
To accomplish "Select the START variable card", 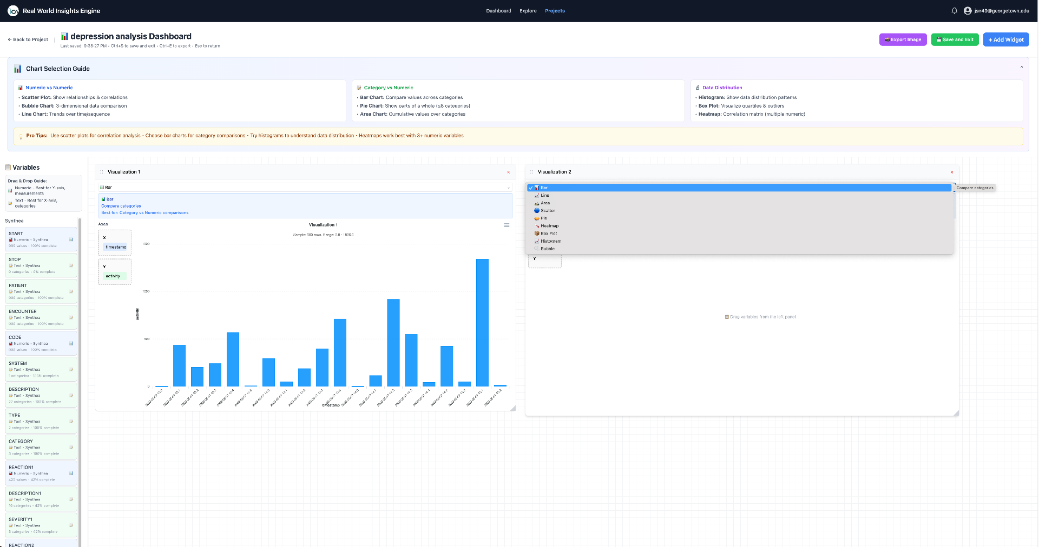I will tap(41, 239).
